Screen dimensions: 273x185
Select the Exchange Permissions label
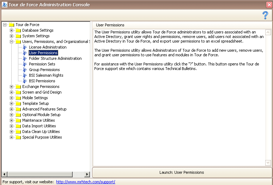pyautogui.click(x=41, y=87)
